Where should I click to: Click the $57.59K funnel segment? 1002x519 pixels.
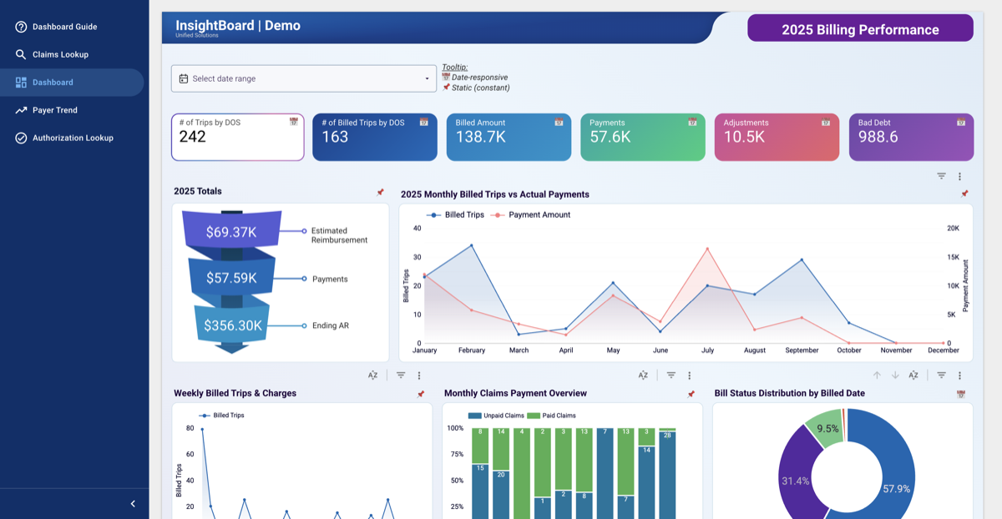point(230,279)
